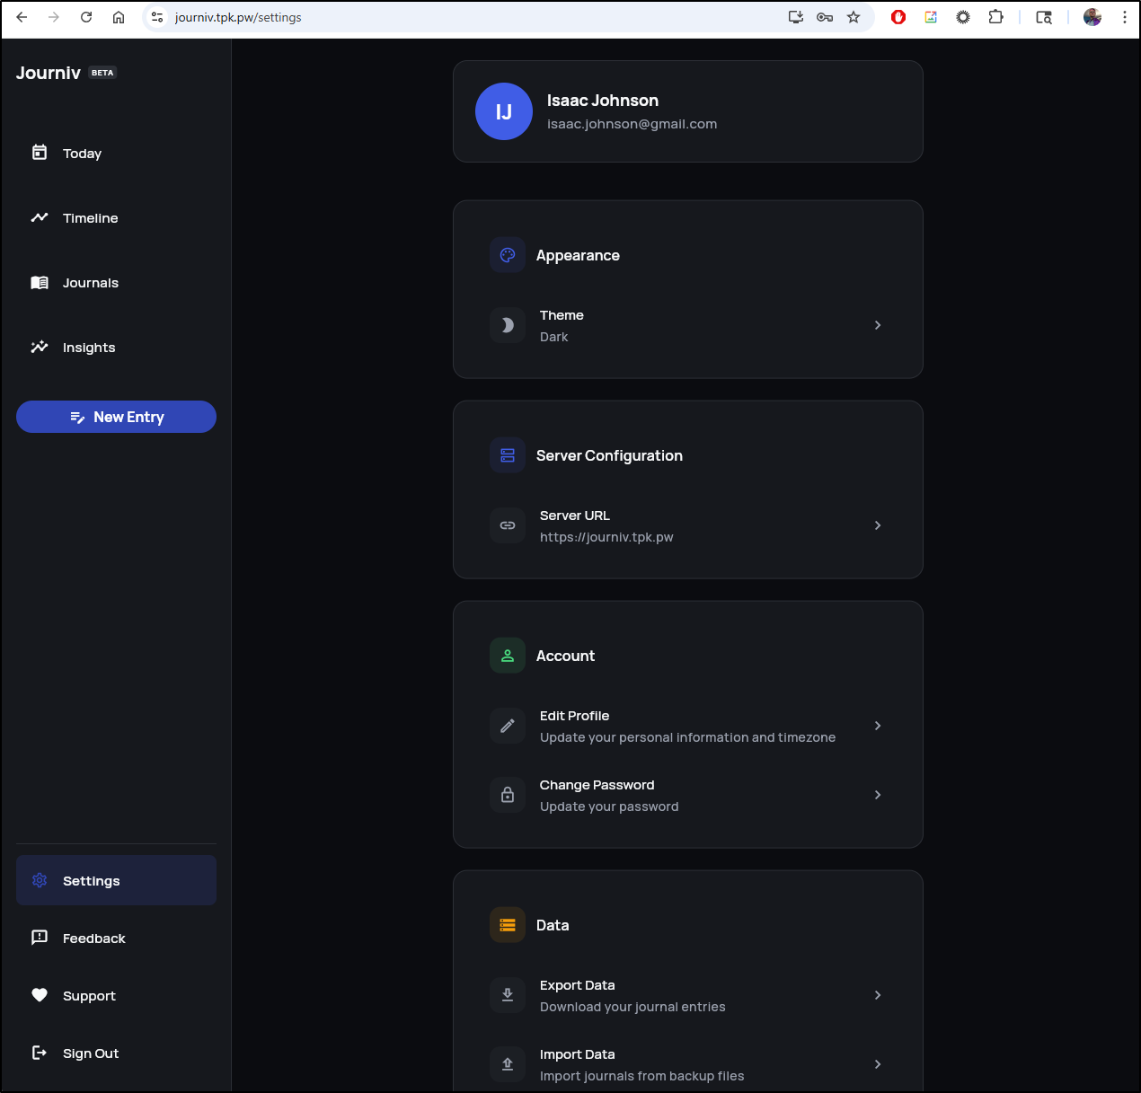This screenshot has height=1093, width=1141.
Task: Open the Insights page
Action: [88, 348]
